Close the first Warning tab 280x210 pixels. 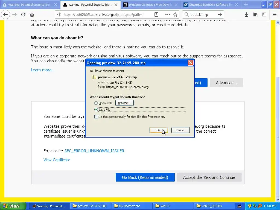click(x=56, y=5)
